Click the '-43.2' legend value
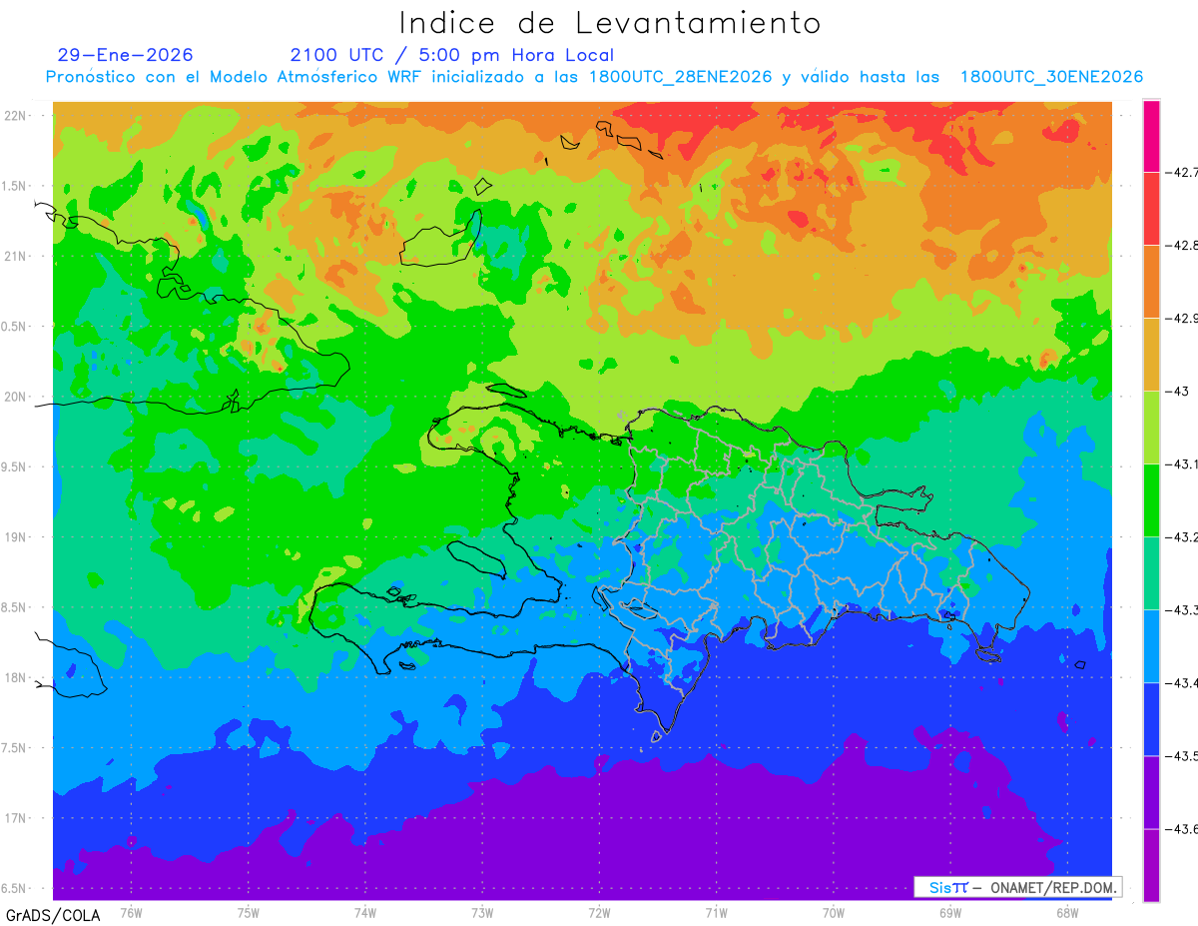The height and width of the screenshot is (926, 1198). (x=1181, y=536)
